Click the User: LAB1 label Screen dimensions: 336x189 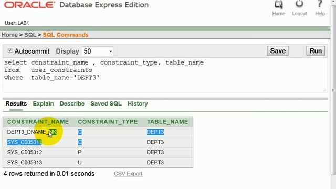click(x=17, y=23)
